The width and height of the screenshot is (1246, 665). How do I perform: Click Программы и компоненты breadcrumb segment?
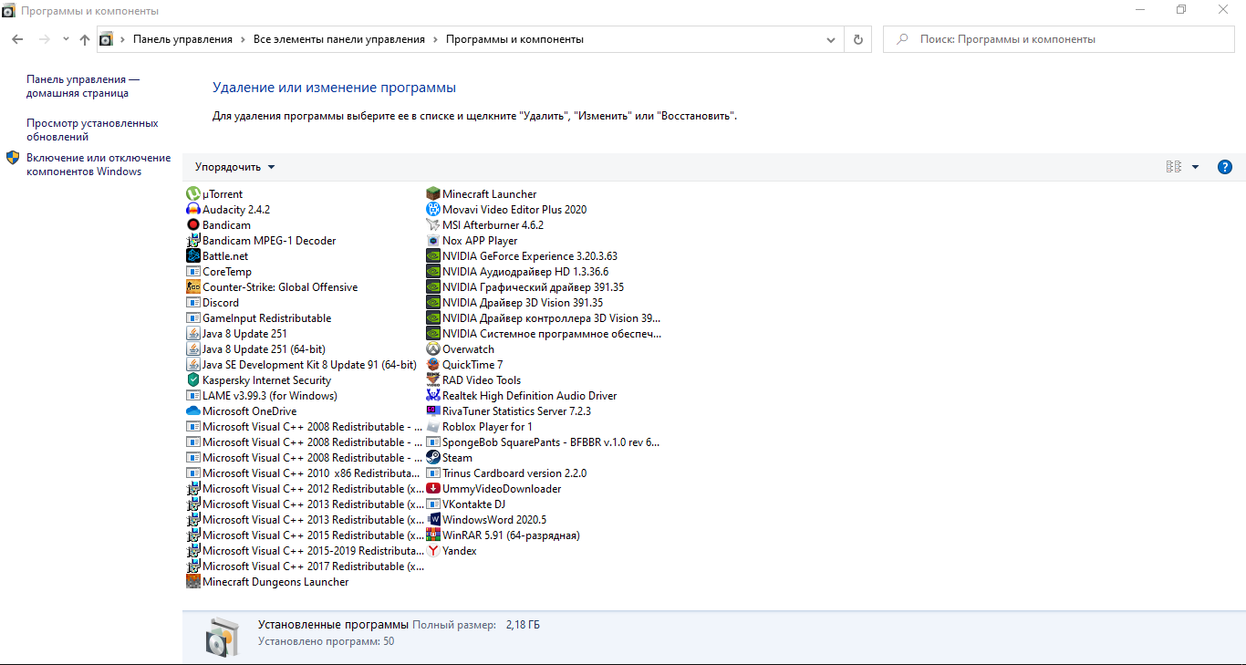pos(514,39)
